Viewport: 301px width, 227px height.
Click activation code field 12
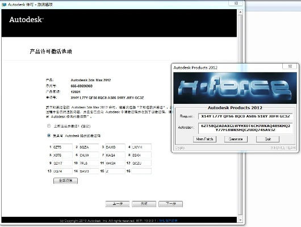click(x=141, y=163)
